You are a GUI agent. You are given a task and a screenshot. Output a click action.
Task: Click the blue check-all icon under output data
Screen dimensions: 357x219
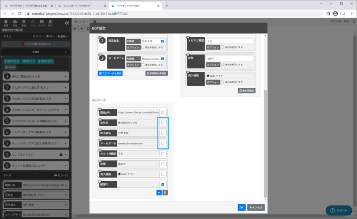click(x=159, y=192)
